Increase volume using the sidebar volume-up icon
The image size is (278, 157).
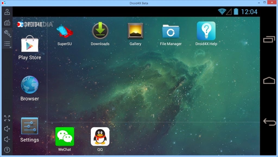[7, 128]
